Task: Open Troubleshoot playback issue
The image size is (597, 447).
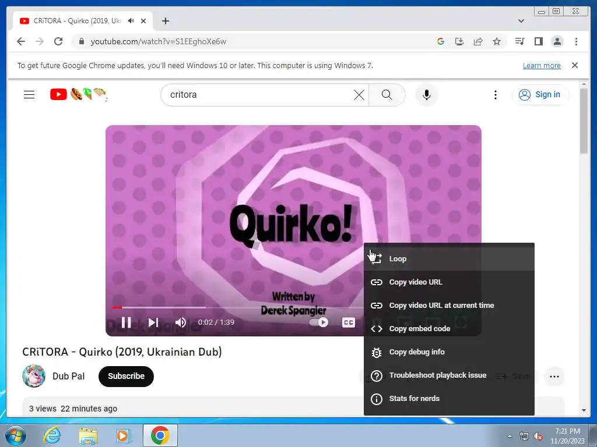Action: point(449,375)
